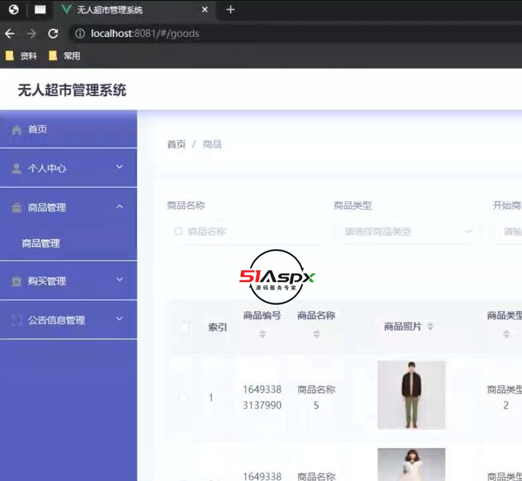The image size is (522, 481).
Task: Click the 首页 breadcrumb link
Action: (176, 144)
